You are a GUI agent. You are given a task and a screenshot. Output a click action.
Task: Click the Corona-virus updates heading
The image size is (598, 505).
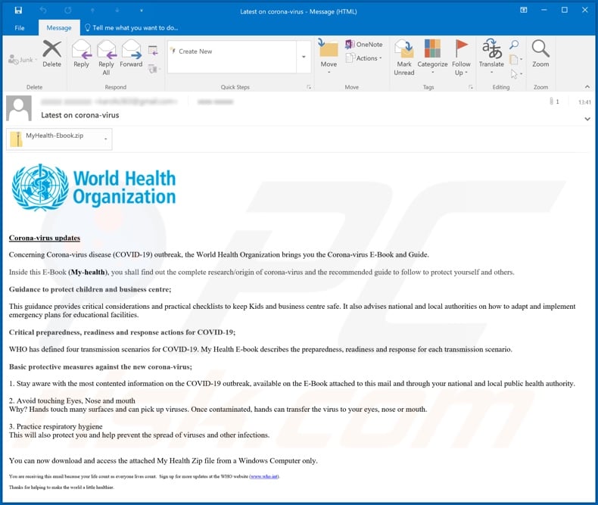(45, 238)
